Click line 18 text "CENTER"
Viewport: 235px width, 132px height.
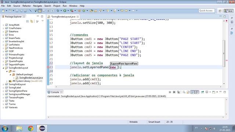tap(126, 47)
